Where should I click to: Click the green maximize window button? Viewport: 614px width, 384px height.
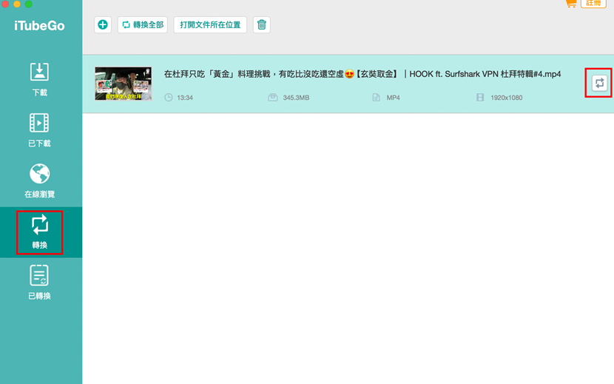pos(29,4)
